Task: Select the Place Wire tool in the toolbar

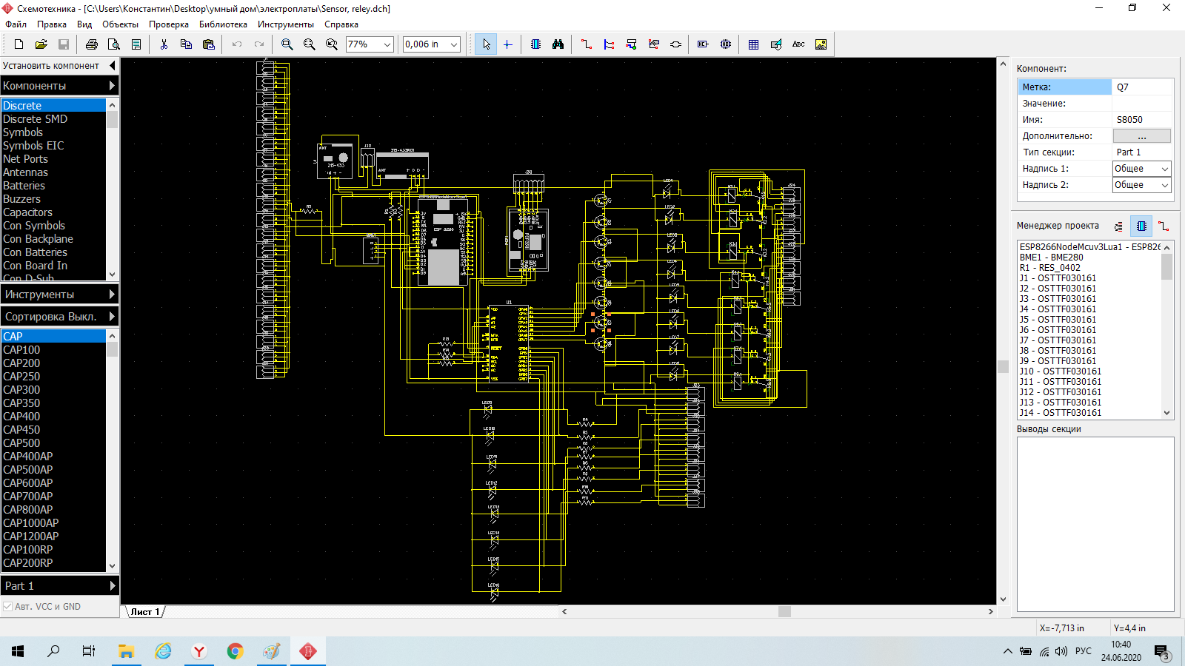Action: (x=587, y=44)
